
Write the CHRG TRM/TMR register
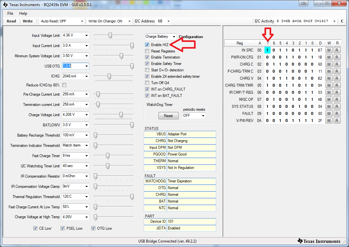pos(329,85)
